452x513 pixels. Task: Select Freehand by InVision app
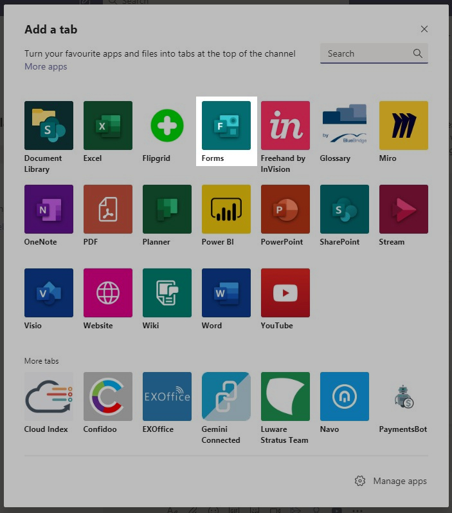[285, 126]
